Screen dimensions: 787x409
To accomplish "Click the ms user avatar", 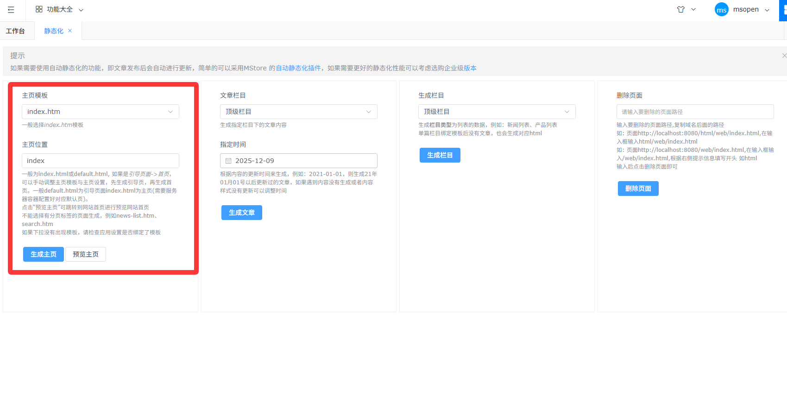I will tap(721, 10).
